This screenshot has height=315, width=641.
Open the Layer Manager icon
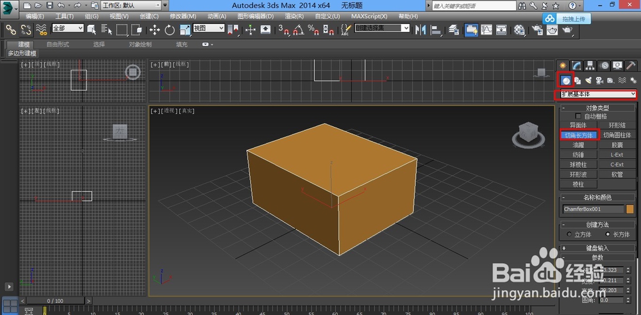coord(454,30)
